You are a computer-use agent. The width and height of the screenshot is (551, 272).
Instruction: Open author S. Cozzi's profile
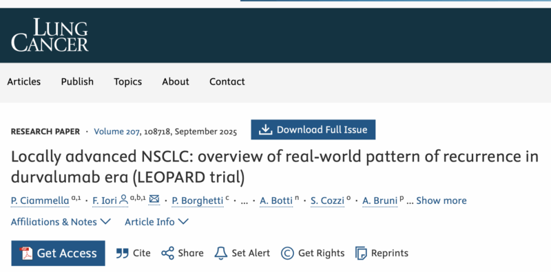(328, 201)
